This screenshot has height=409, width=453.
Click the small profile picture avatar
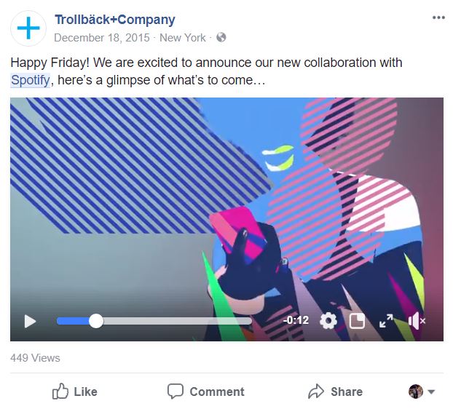(416, 392)
